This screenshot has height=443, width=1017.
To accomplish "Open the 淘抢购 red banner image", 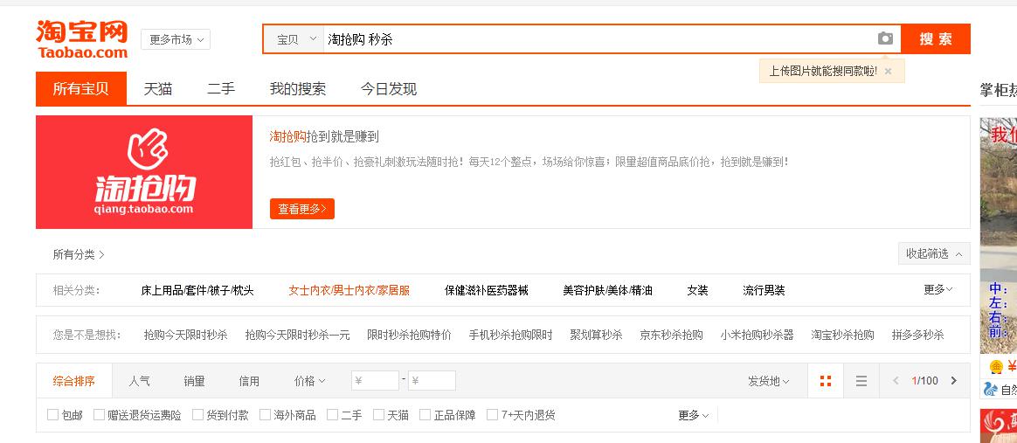I will click(144, 172).
